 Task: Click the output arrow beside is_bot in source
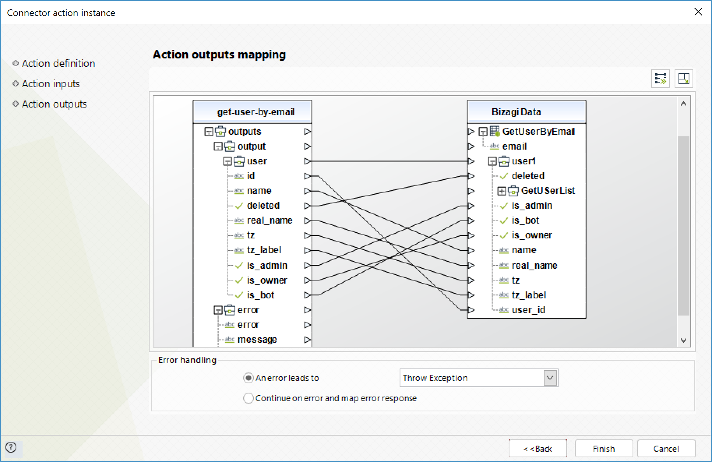point(308,295)
